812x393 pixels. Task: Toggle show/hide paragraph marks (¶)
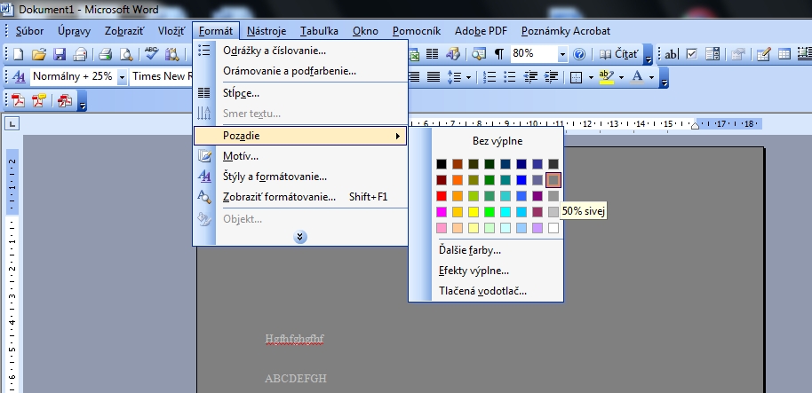click(x=499, y=54)
